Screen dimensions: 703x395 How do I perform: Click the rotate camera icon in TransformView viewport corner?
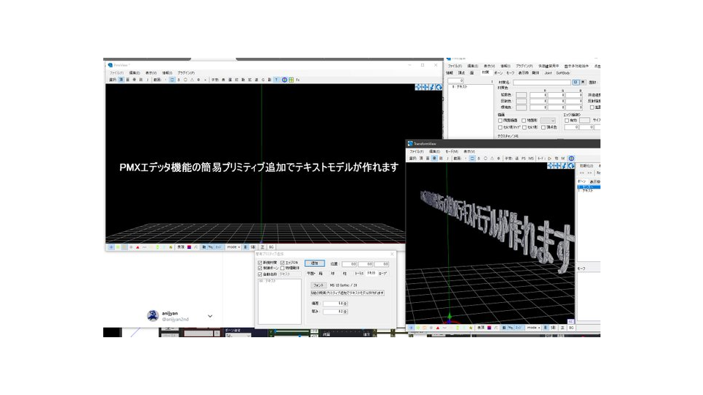[571, 166]
